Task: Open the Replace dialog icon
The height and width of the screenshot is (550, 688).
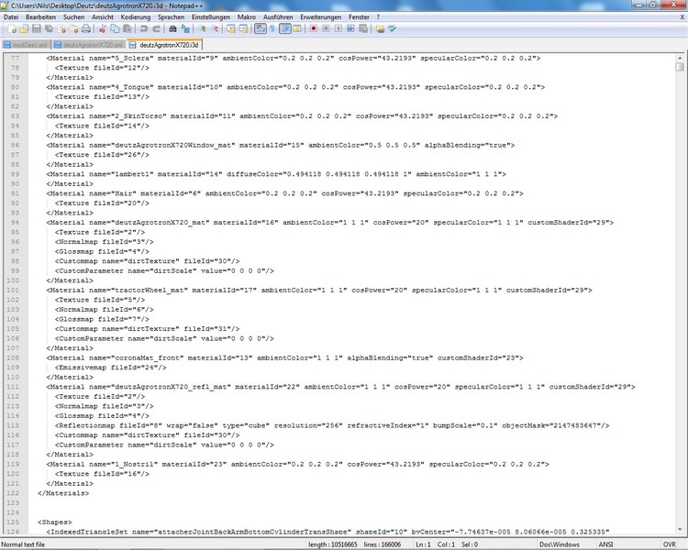Action: [x=185, y=29]
